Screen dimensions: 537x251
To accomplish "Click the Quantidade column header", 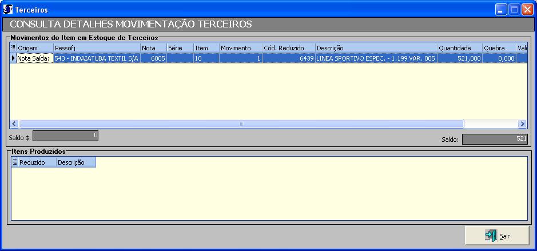I will 459,49.
